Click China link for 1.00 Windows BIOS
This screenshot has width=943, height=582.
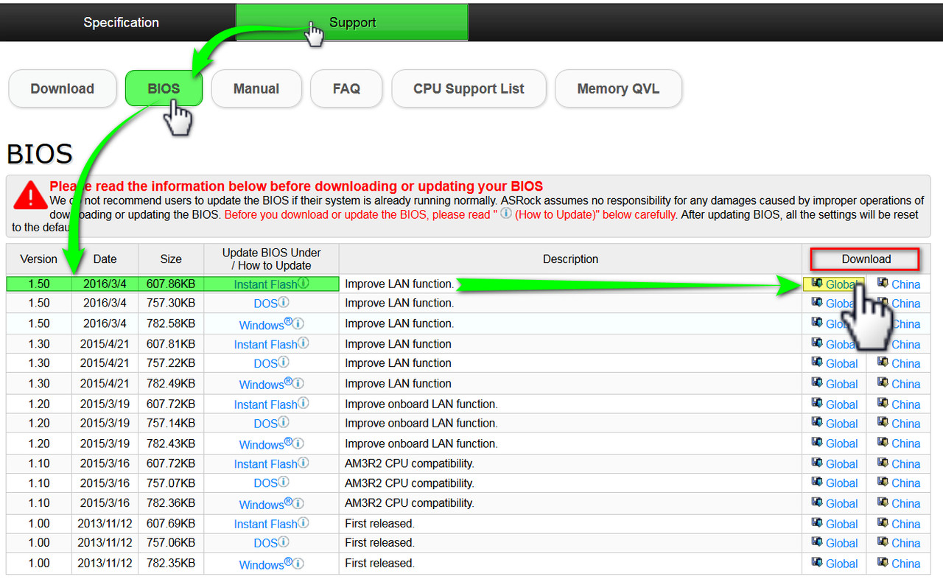905,564
